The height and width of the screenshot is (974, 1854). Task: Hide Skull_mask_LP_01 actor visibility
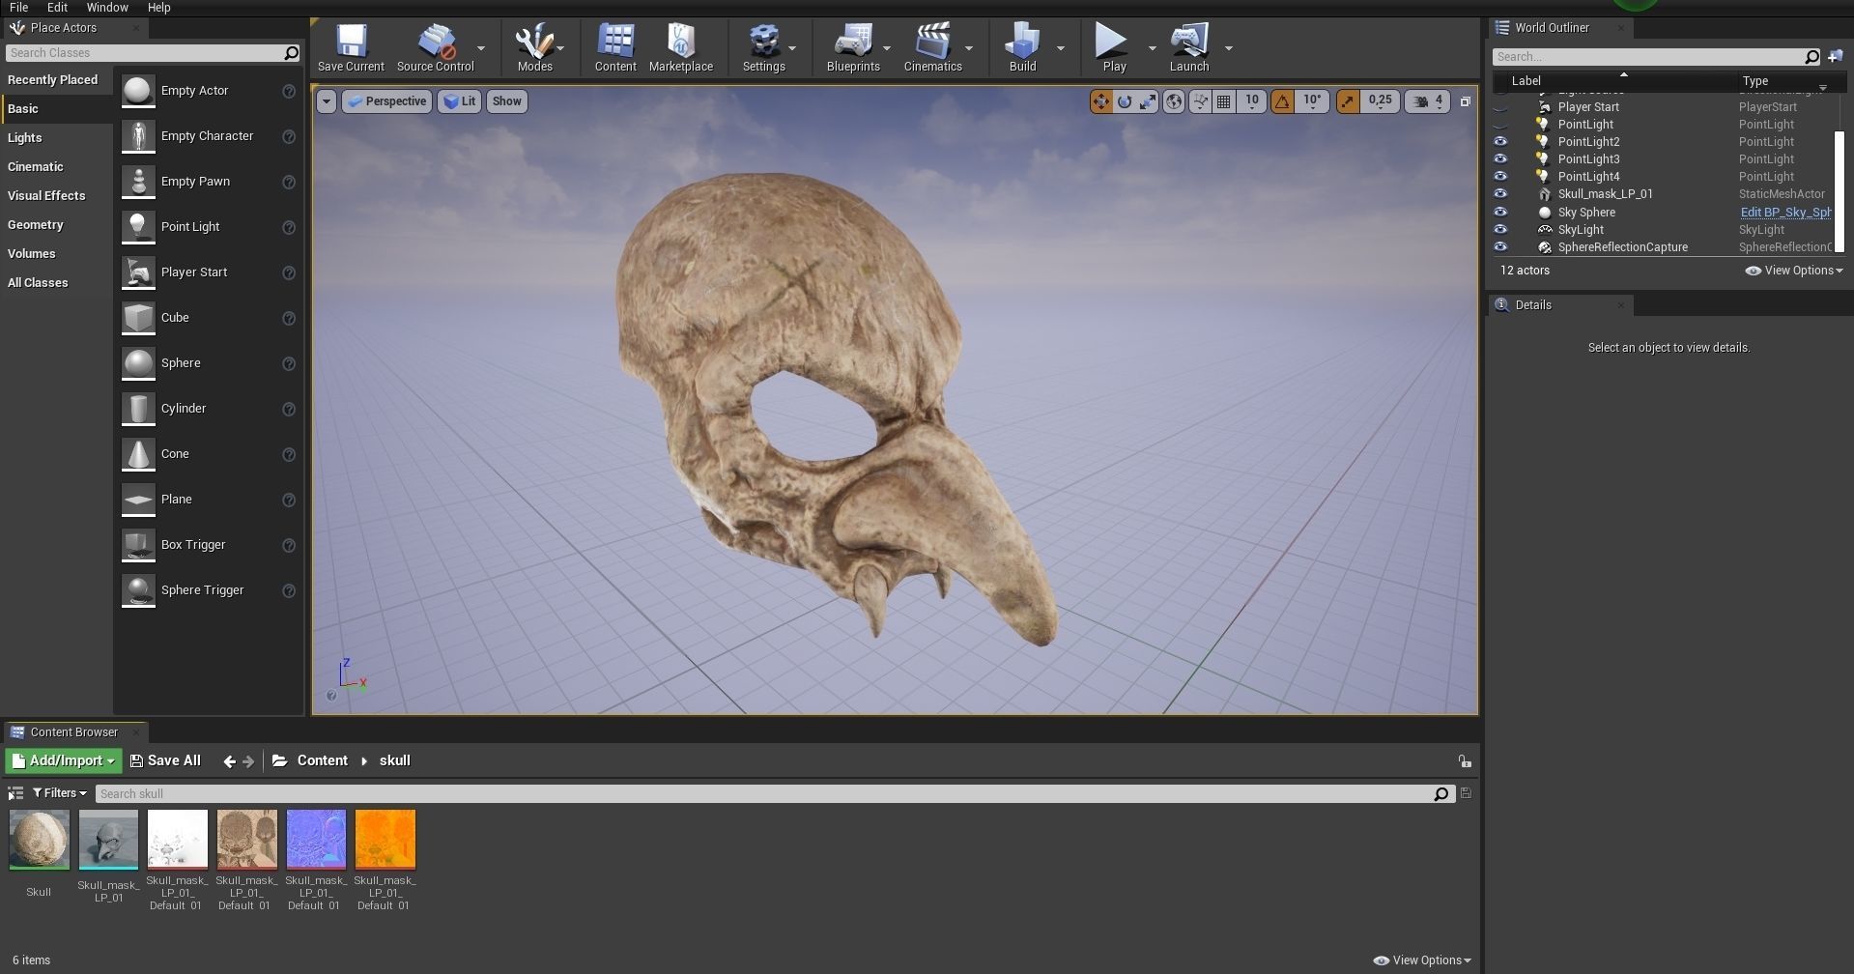1500,194
